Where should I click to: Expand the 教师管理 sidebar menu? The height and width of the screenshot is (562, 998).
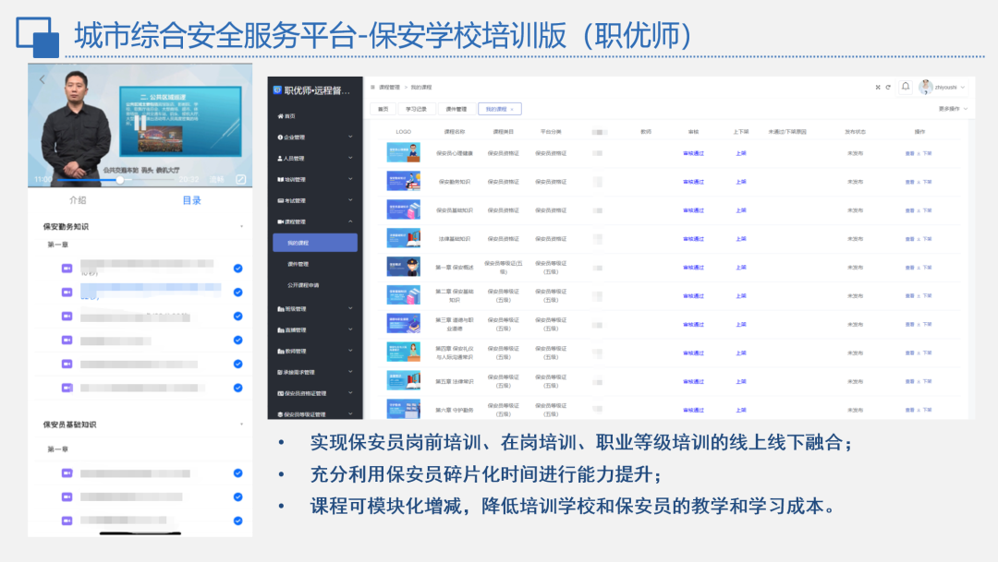click(315, 351)
